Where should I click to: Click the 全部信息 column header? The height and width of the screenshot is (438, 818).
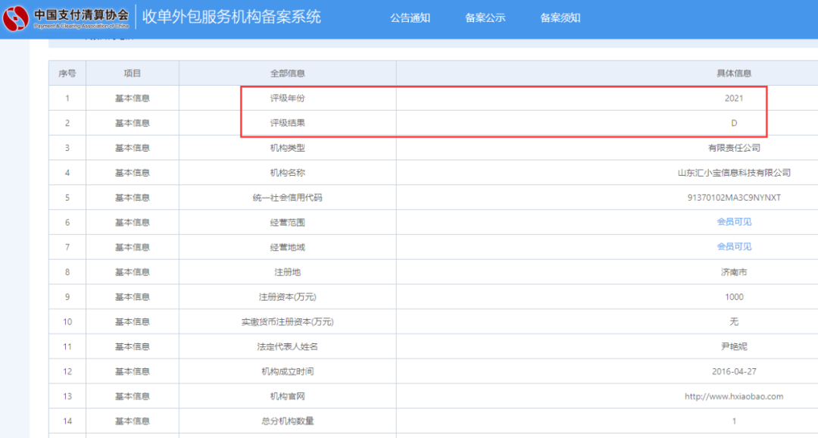click(287, 73)
